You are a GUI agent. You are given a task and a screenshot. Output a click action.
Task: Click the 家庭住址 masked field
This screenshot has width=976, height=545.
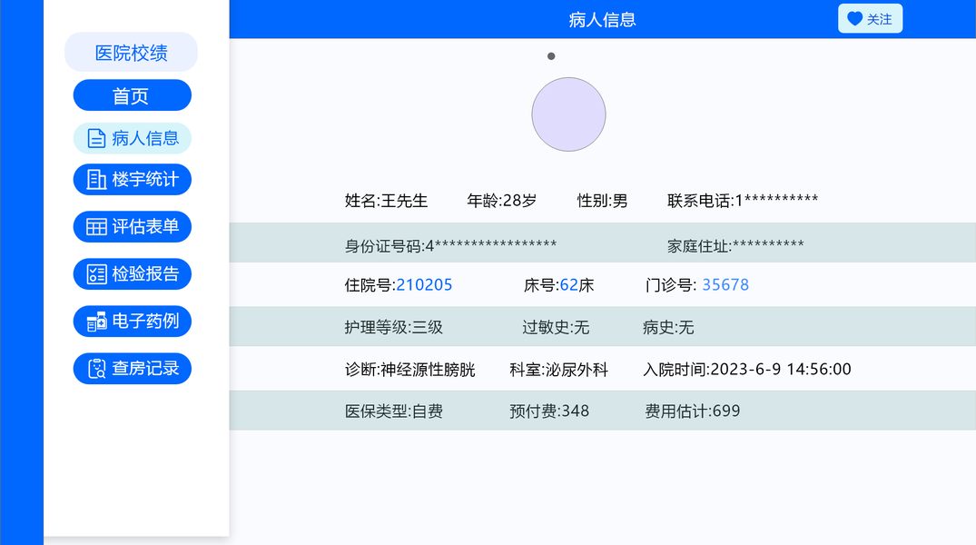pyautogui.click(x=735, y=245)
